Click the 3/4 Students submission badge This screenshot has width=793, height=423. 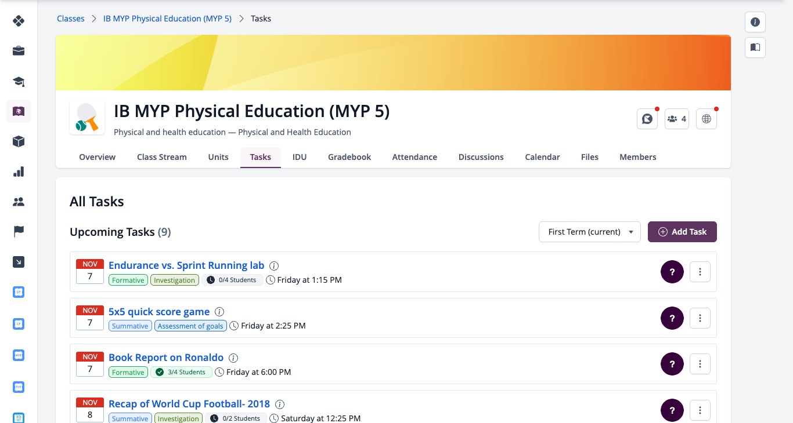tap(181, 372)
